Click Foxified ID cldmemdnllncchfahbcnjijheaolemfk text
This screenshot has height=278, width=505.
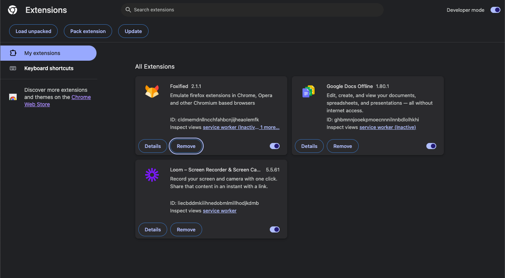[x=215, y=120]
